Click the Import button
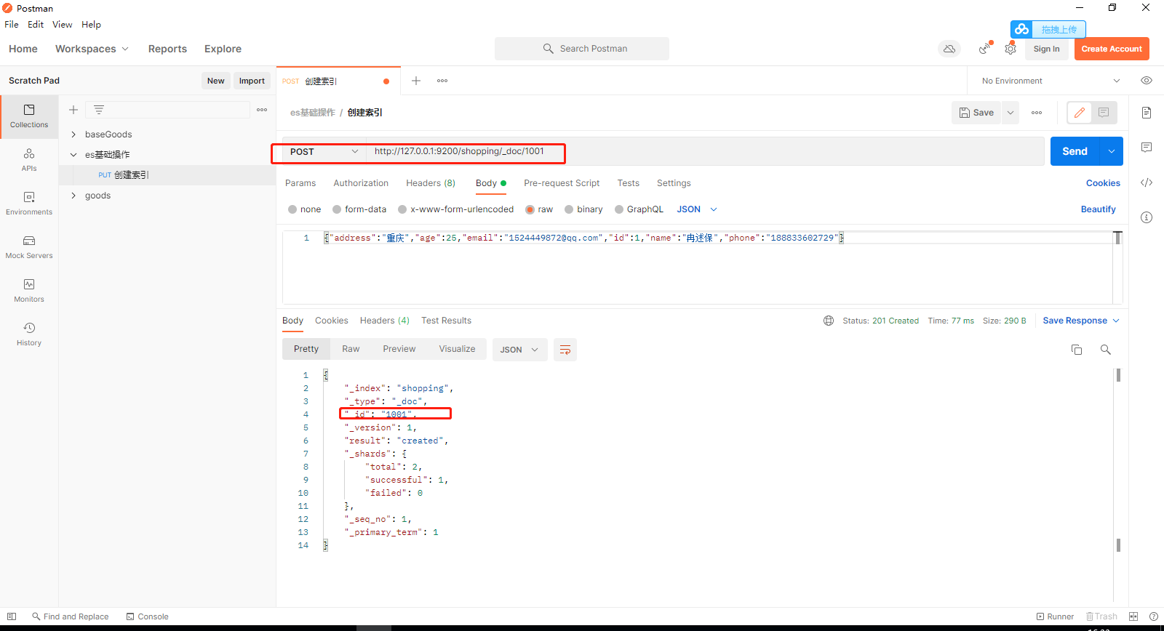 [252, 81]
